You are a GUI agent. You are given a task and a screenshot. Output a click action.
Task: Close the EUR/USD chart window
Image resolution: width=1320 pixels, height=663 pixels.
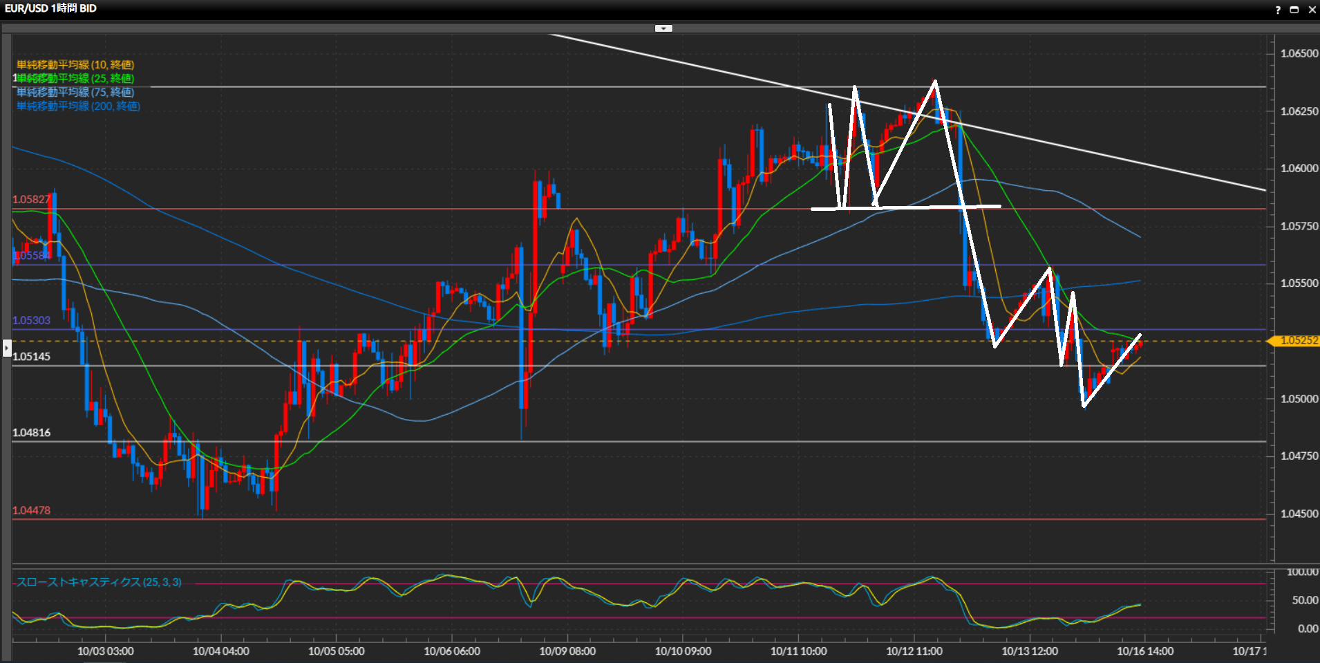[x=1311, y=10]
